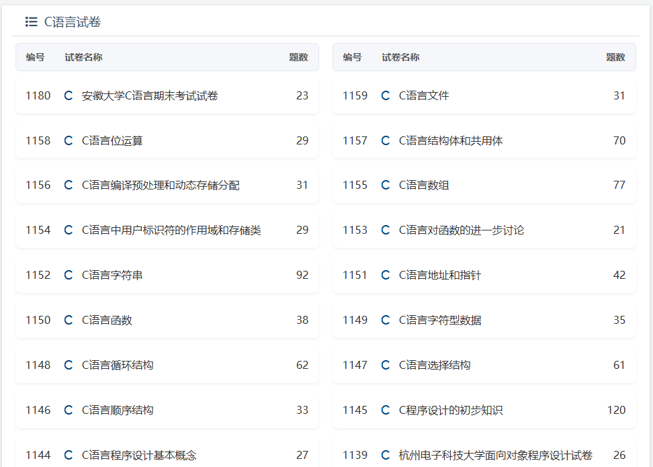Viewport: 653px width, 467px height.
Task: Click the C icon in row 1180
Action: (69, 96)
